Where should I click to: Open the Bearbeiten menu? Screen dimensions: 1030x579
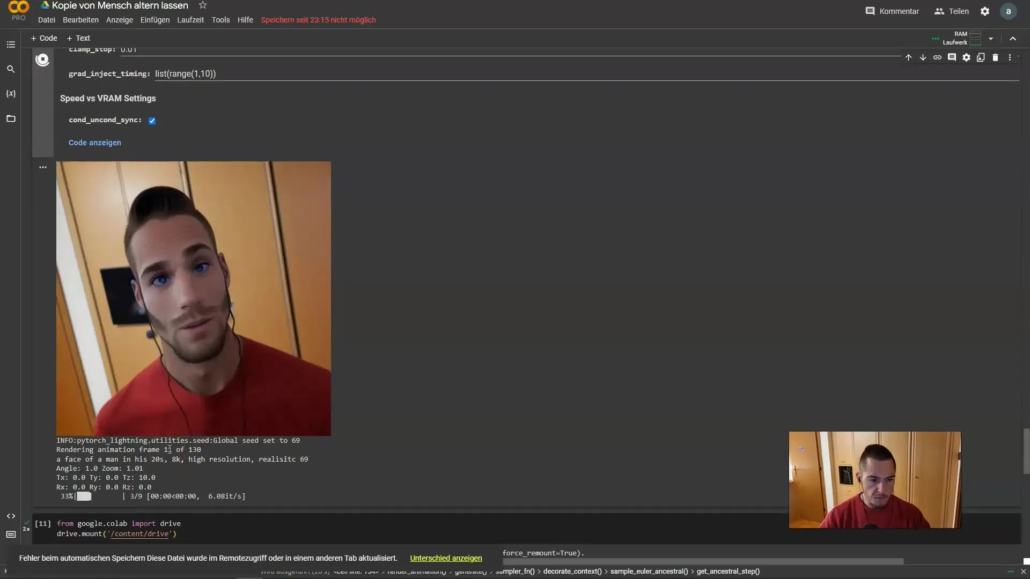tap(80, 20)
